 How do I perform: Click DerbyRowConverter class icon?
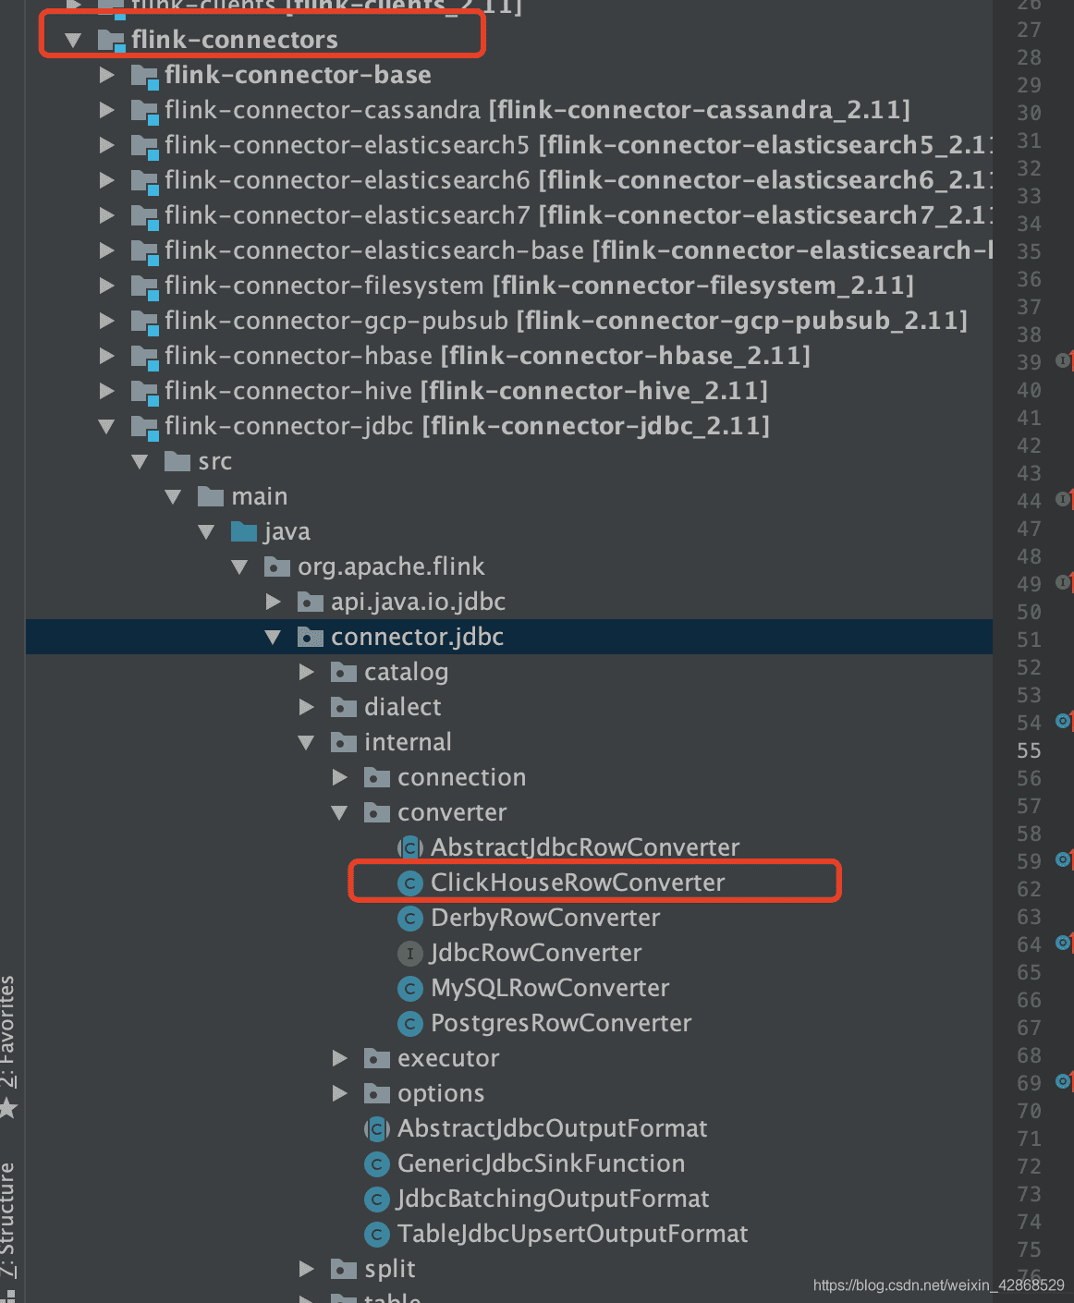(x=410, y=918)
